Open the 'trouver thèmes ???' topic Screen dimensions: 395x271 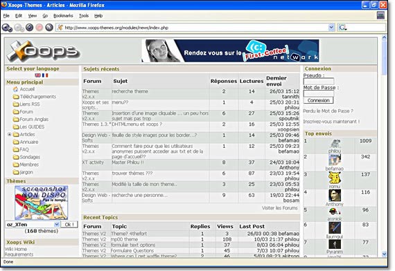132,174
